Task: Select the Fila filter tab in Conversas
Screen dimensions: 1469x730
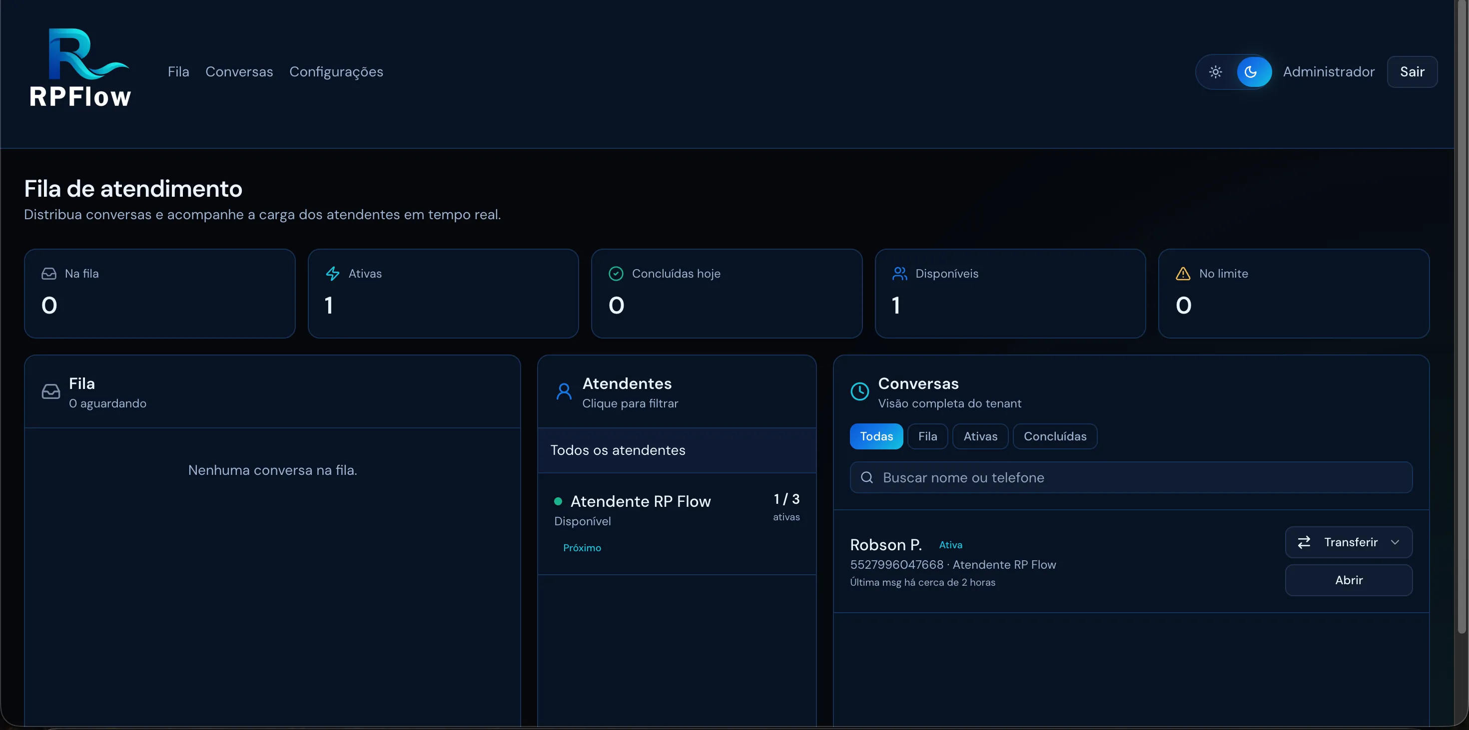Action: pos(927,436)
